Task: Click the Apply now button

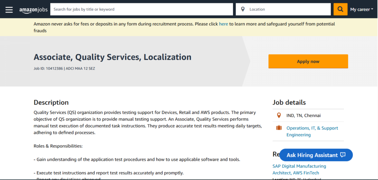Action: pyautogui.click(x=308, y=61)
